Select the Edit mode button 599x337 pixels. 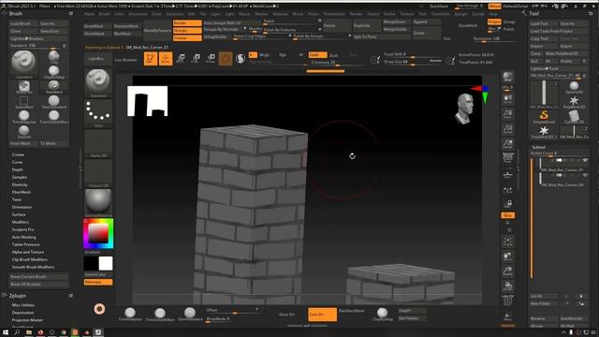coord(151,58)
